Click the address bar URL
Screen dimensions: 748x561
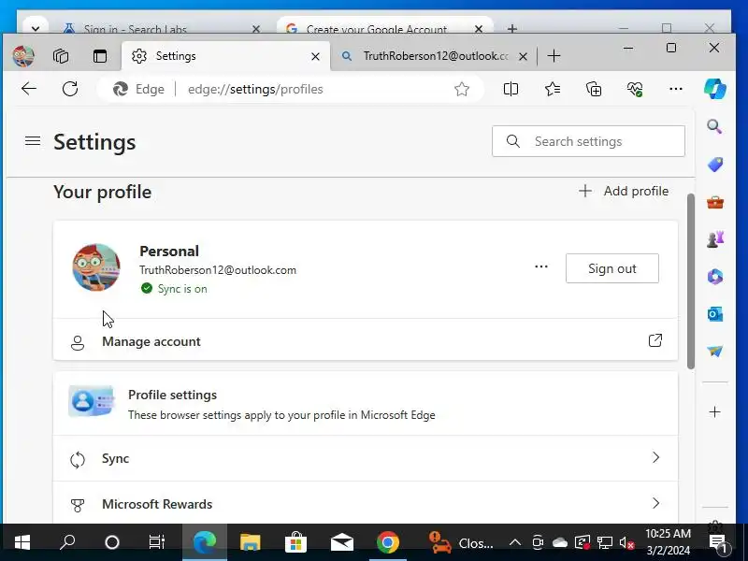(x=255, y=89)
